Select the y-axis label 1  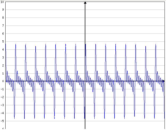click(3, 73)
